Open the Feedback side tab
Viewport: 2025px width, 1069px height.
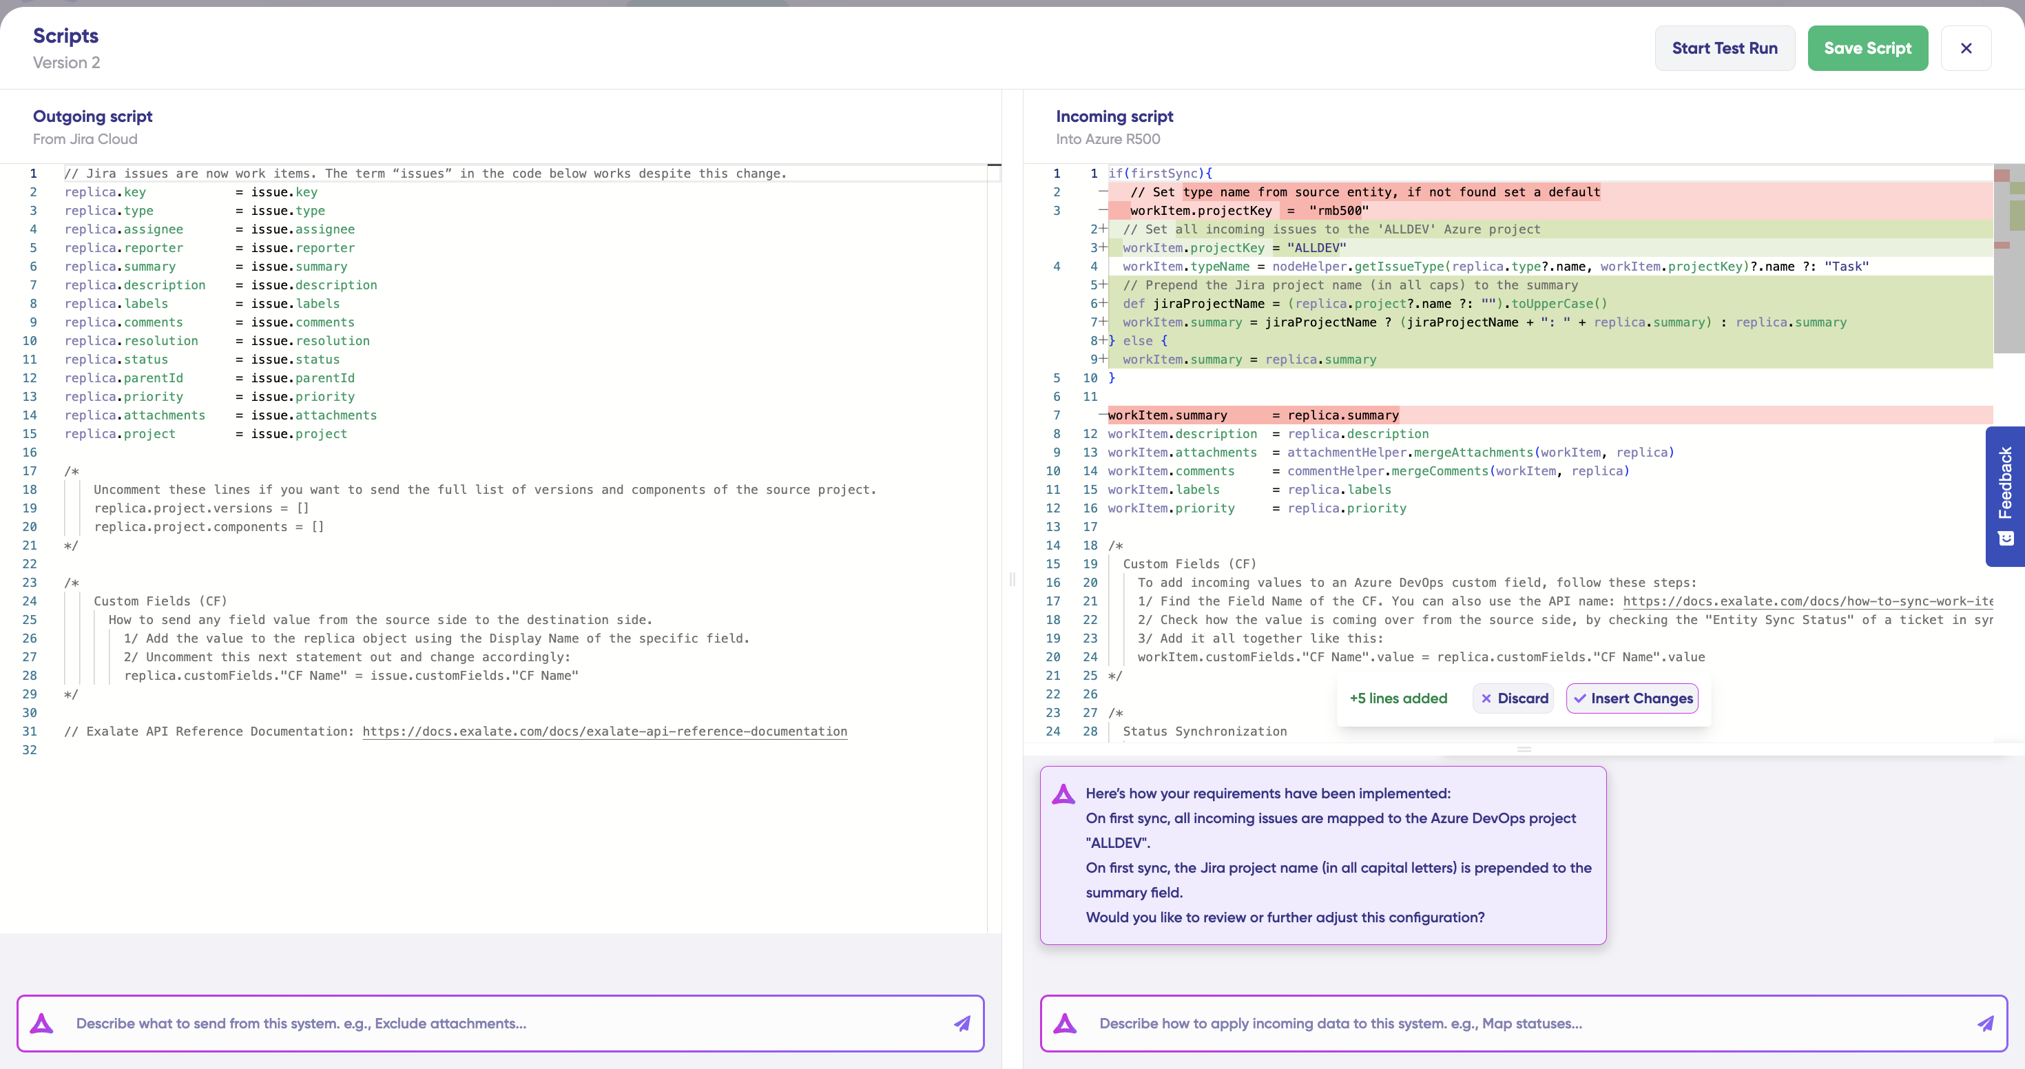click(2005, 484)
